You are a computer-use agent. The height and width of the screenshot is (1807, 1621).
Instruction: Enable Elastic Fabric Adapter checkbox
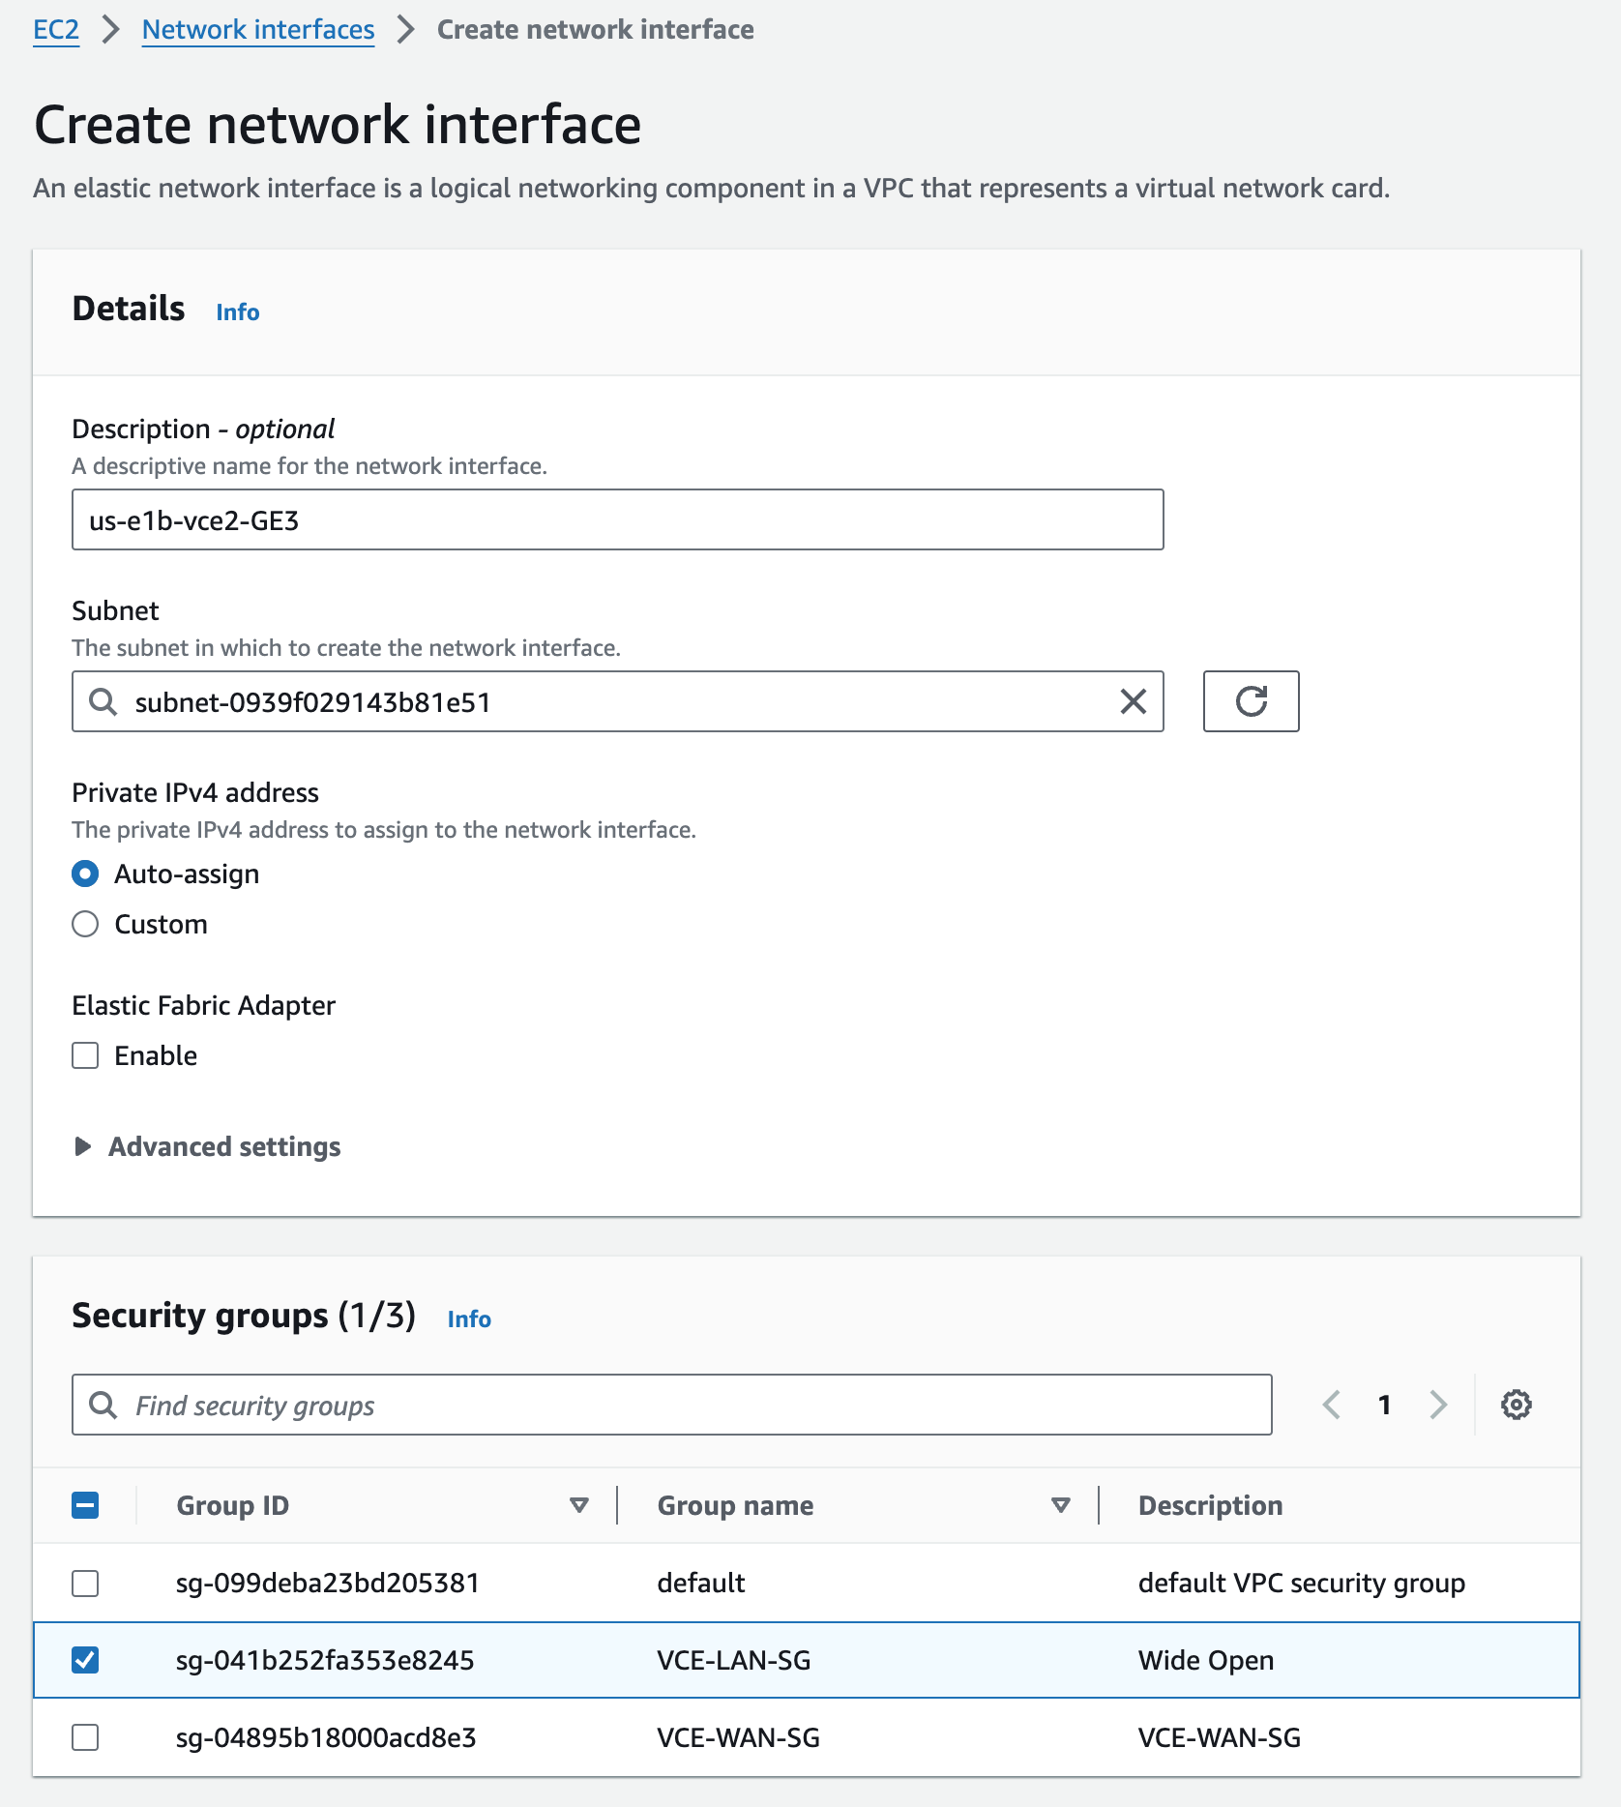(85, 1055)
